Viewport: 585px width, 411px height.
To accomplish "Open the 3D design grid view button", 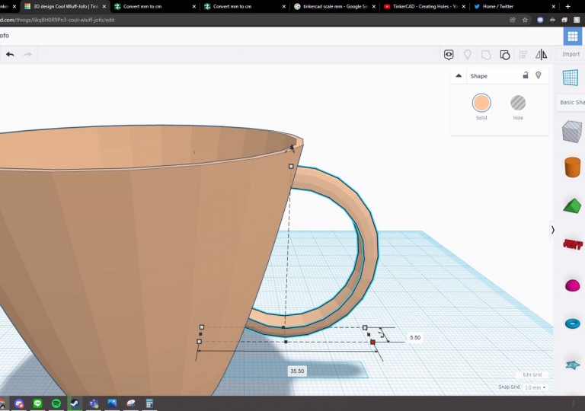I will click(x=572, y=37).
